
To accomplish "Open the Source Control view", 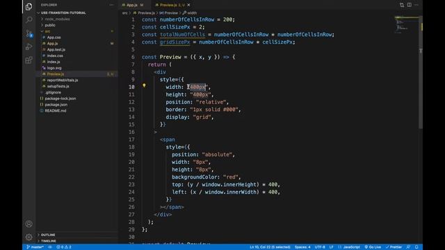I will point(29,33).
